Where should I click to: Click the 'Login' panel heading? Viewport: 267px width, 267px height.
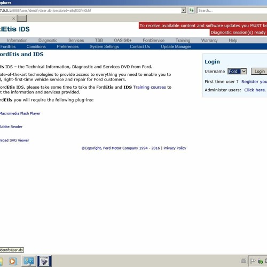pos(212,61)
